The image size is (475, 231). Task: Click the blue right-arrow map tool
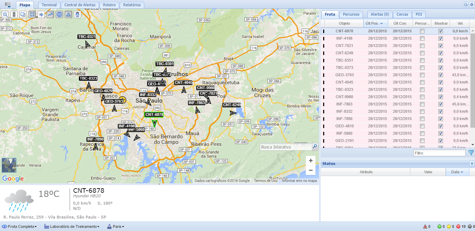tap(41, 14)
